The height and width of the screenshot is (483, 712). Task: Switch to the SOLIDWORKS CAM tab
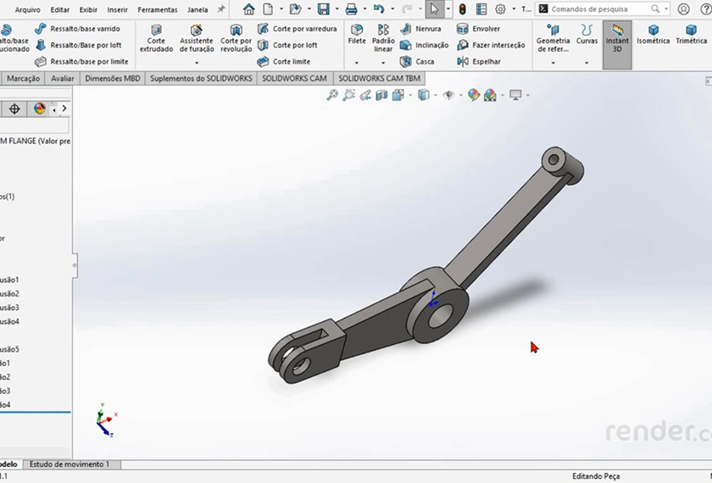pos(294,79)
